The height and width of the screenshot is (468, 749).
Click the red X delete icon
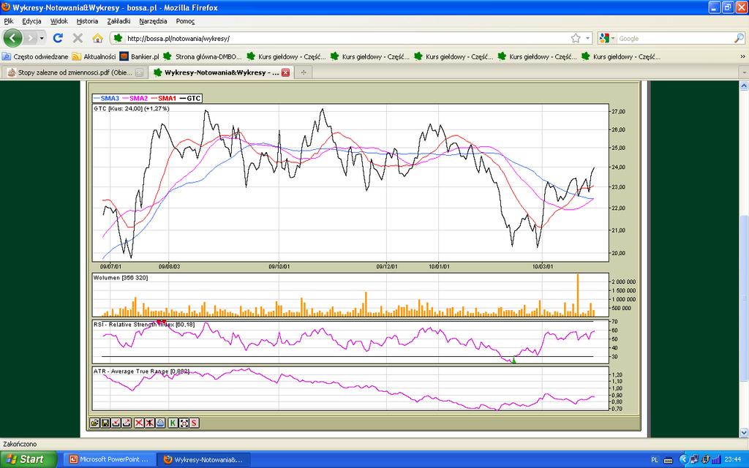click(x=139, y=423)
